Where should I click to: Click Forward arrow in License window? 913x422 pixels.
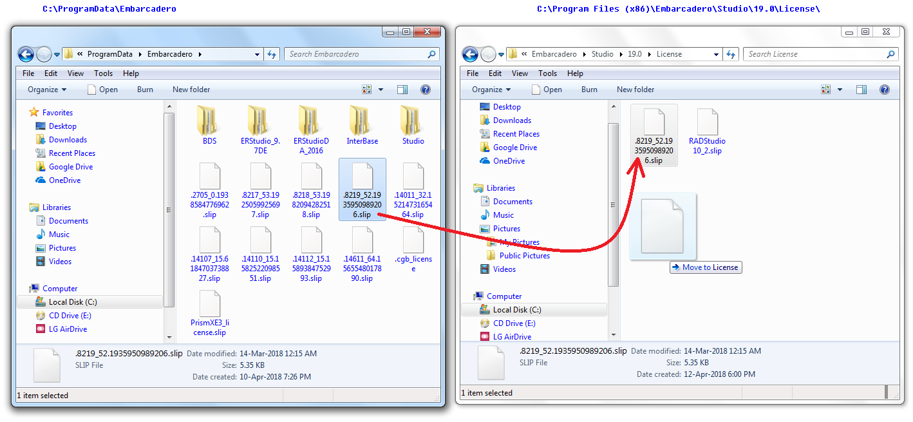click(x=488, y=54)
